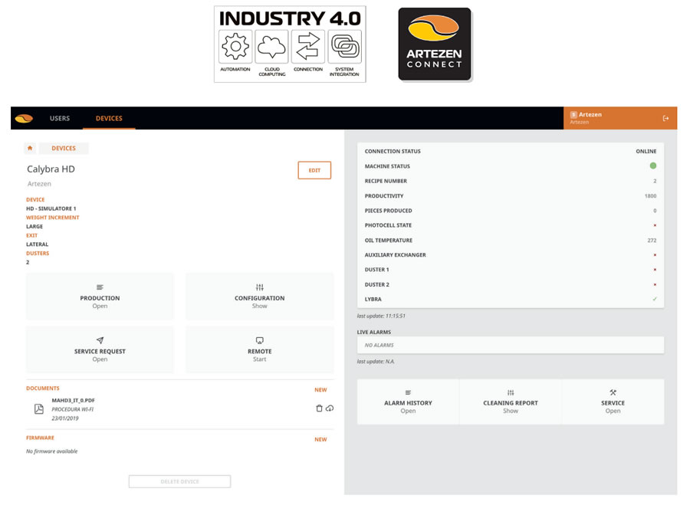Click the Auxiliary Exchanger red cross
The image size is (690, 505).
click(x=655, y=254)
